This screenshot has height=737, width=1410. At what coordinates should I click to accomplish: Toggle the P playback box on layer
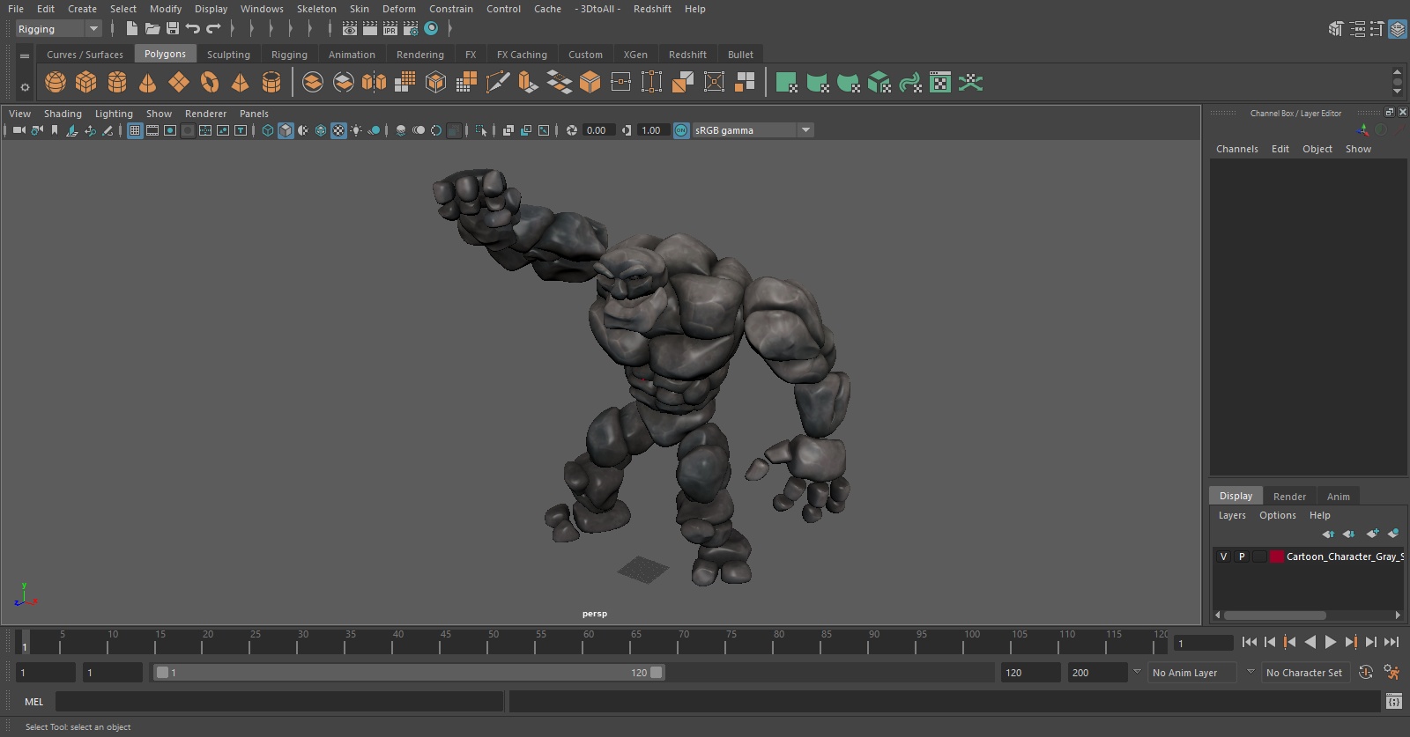coord(1242,556)
